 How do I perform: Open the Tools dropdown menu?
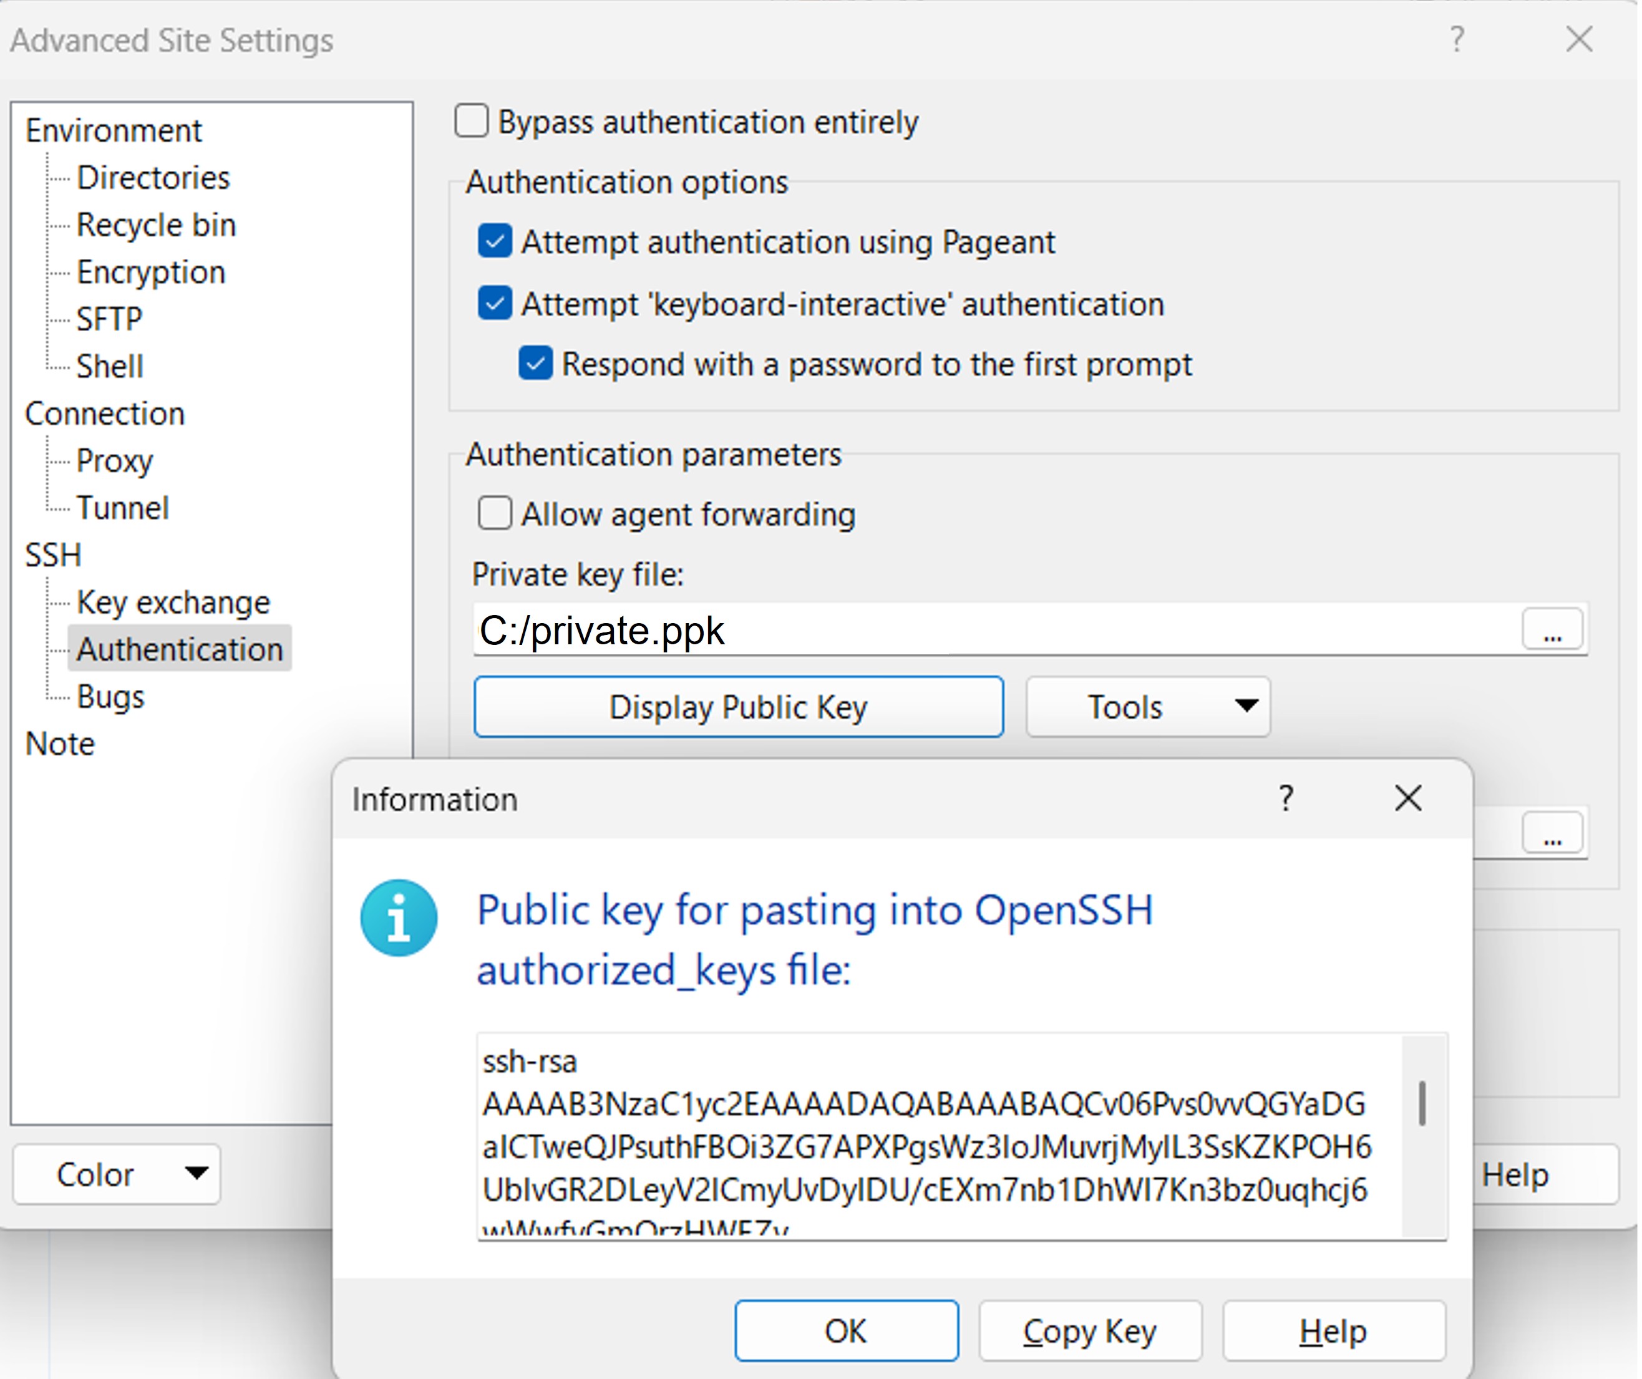click(x=1148, y=707)
